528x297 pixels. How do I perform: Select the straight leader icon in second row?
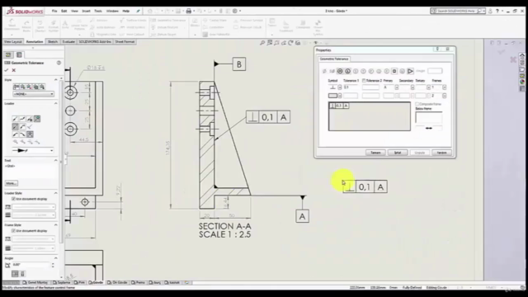click(x=15, y=126)
